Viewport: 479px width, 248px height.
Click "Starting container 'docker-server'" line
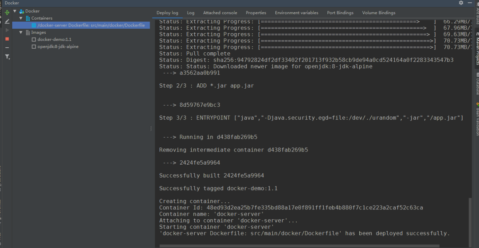[216, 227]
